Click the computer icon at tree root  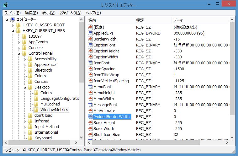(13, 19)
